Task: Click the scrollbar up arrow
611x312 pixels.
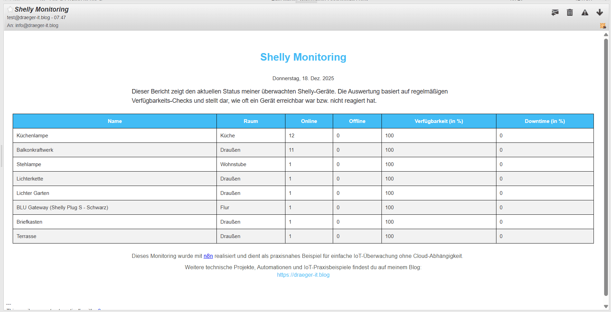Action: (x=606, y=35)
